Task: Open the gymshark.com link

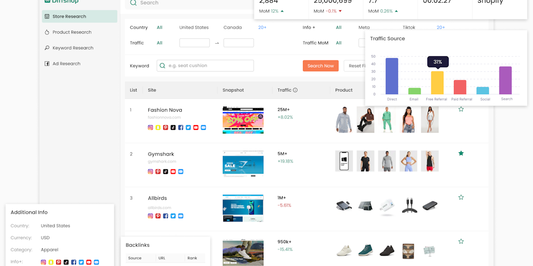Action: (162, 162)
